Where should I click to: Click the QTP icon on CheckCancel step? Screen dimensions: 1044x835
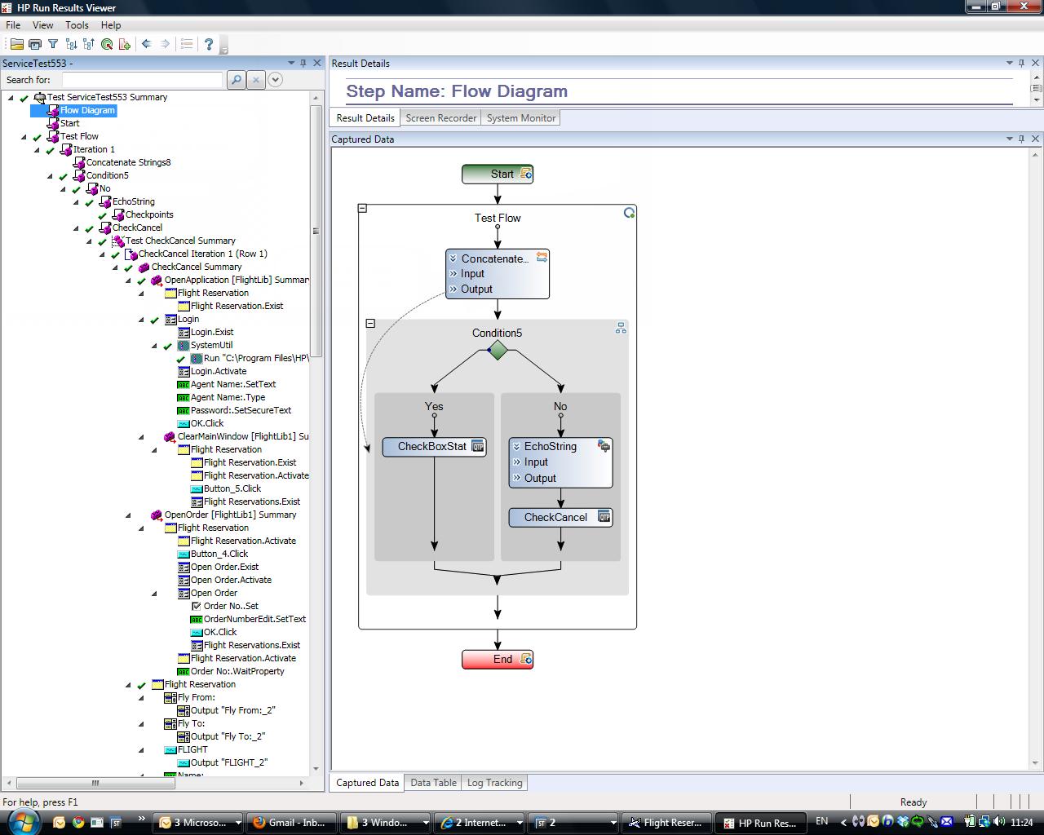pyautogui.click(x=604, y=517)
